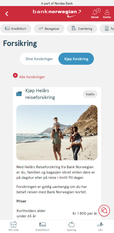This screenshot has width=114, height=233.
Task: Open the Konto profile icon
Action: coord(107,14)
